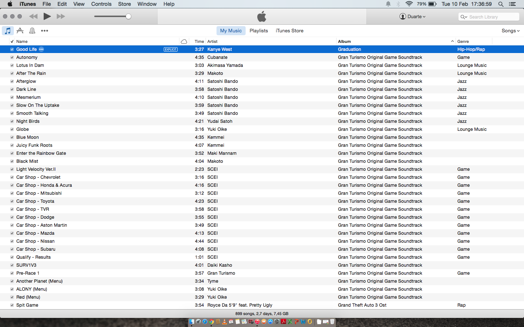Select the My Music tab
The height and width of the screenshot is (327, 524).
tap(231, 31)
